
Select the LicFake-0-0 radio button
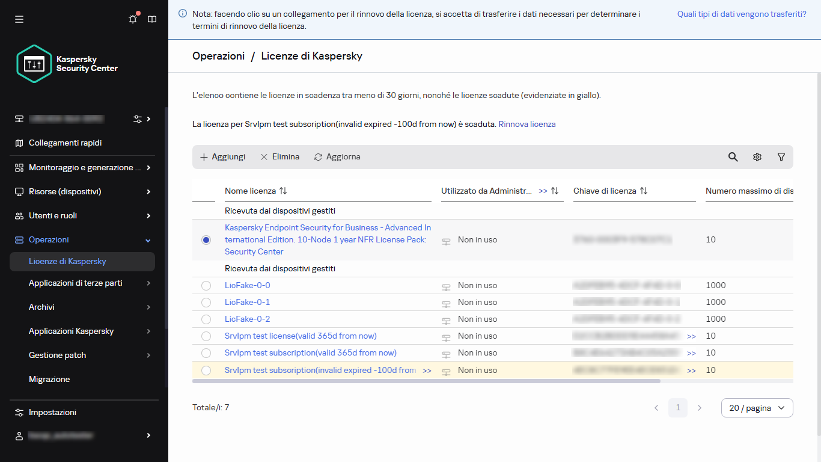206,286
